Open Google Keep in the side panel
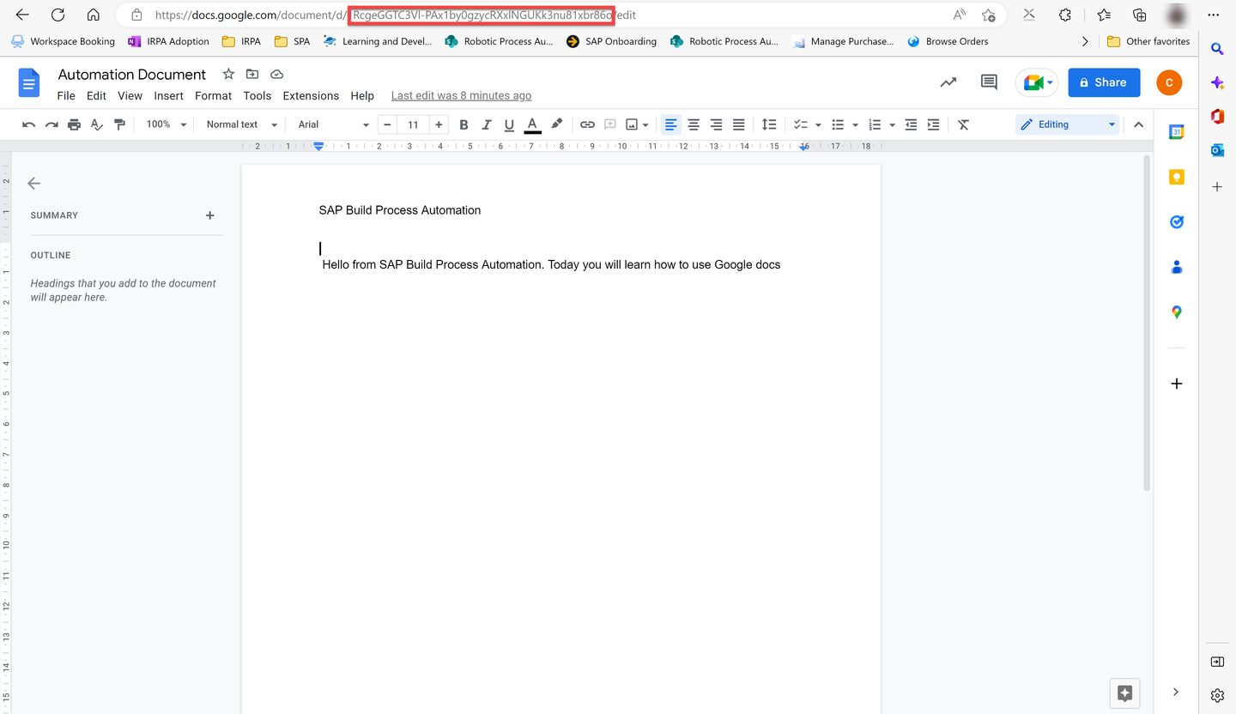The image size is (1236, 714). (1177, 177)
